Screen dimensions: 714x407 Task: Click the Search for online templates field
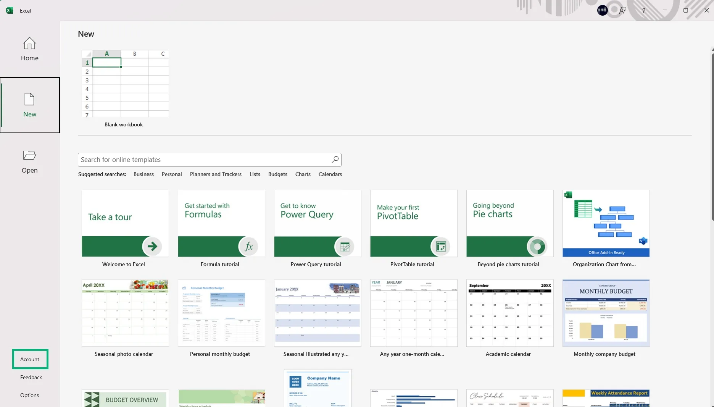point(210,160)
